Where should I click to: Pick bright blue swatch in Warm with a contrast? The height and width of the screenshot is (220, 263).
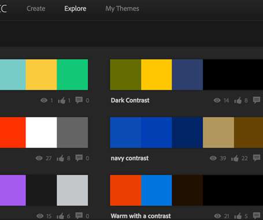(x=157, y=190)
